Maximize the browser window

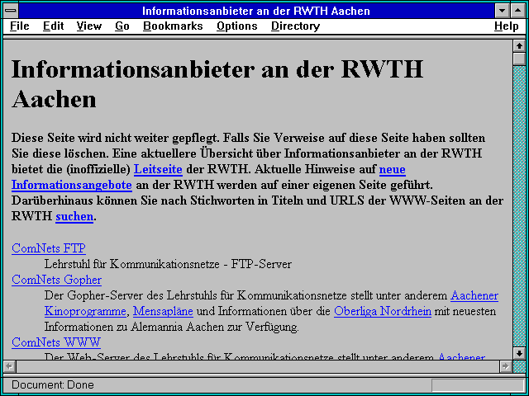pyautogui.click(x=518, y=11)
